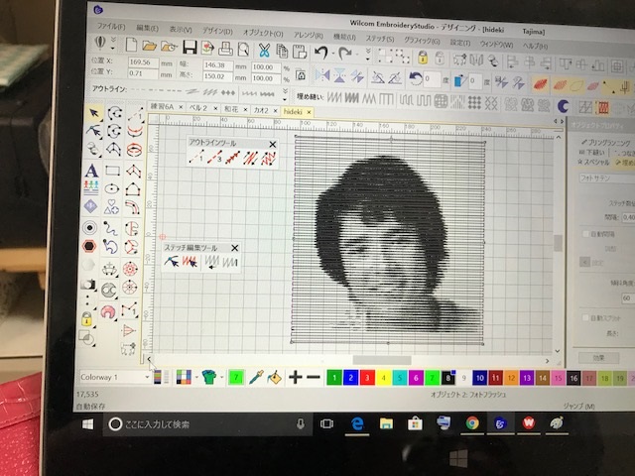Click the 下縫い tab in object properties
Screen dimensions: 635x476
pos(593,152)
